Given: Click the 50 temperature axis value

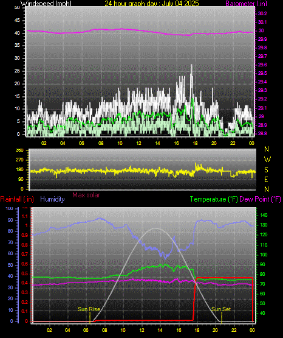Looking at the screenshot, I should click(263, 303).
